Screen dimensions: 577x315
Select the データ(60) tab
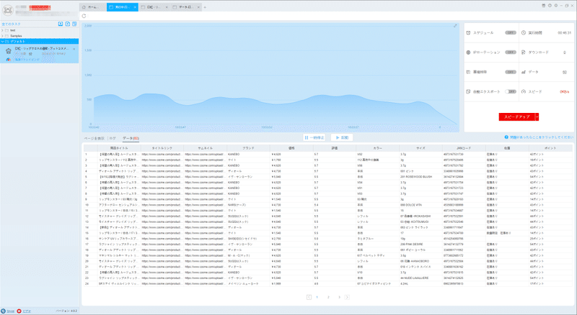tap(131, 138)
